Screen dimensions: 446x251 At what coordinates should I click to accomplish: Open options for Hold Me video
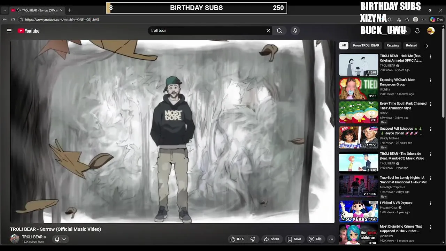(431, 56)
